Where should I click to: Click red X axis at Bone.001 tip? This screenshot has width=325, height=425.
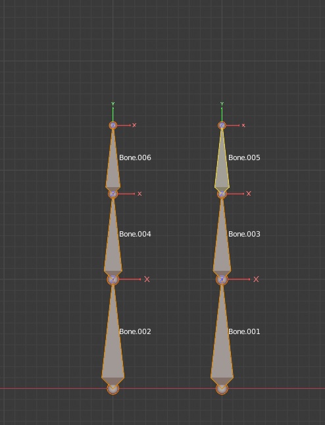[x=243, y=279]
